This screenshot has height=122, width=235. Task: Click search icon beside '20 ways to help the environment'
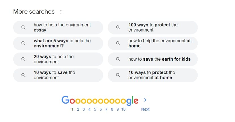click(23, 59)
